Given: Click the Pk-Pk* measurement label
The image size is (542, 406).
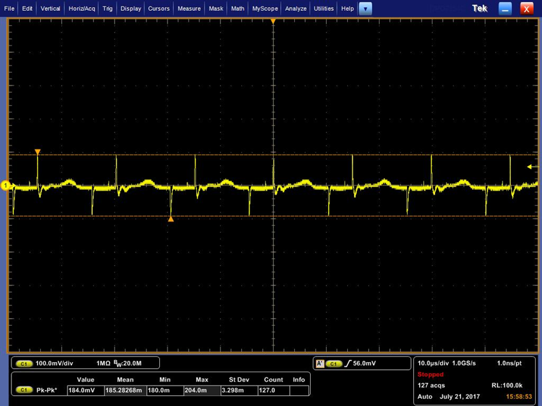Looking at the screenshot, I should coord(46,390).
